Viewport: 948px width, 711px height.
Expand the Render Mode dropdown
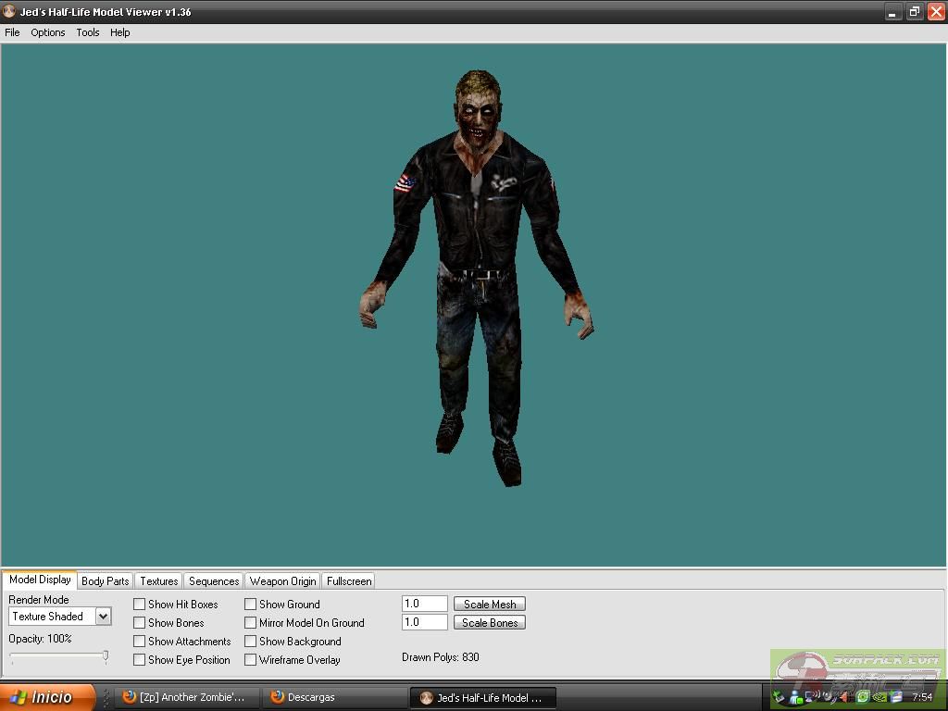point(103,617)
